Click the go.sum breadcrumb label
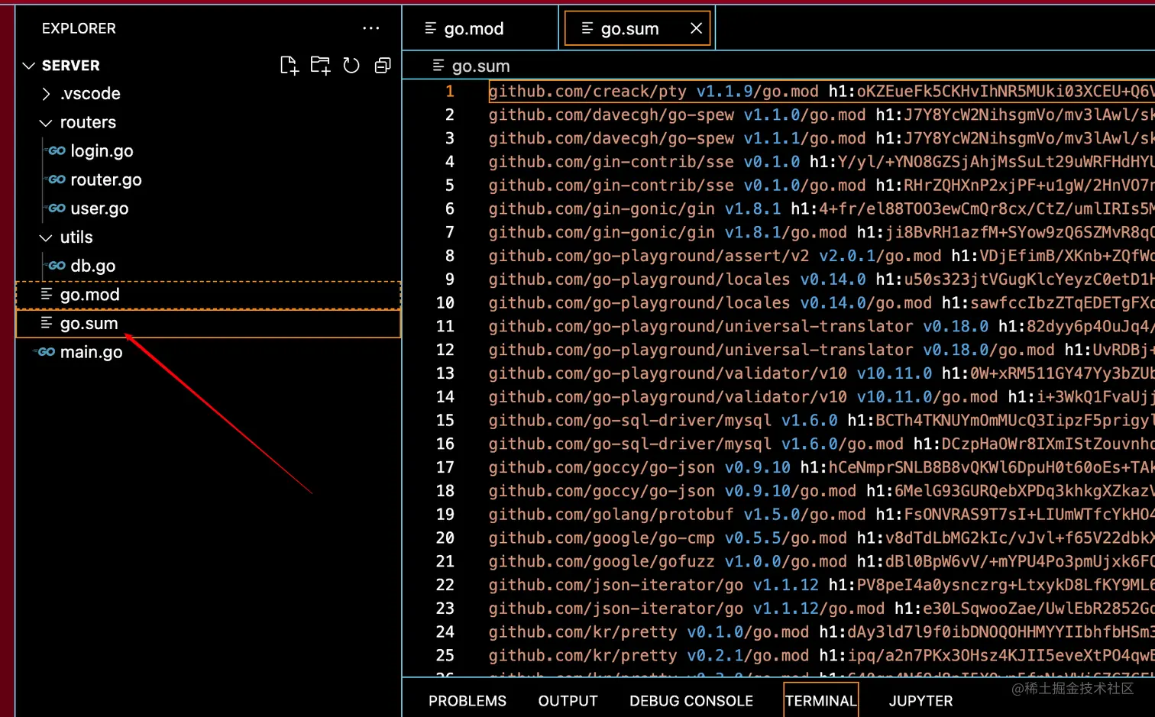Viewport: 1155px width, 717px height. [480, 66]
